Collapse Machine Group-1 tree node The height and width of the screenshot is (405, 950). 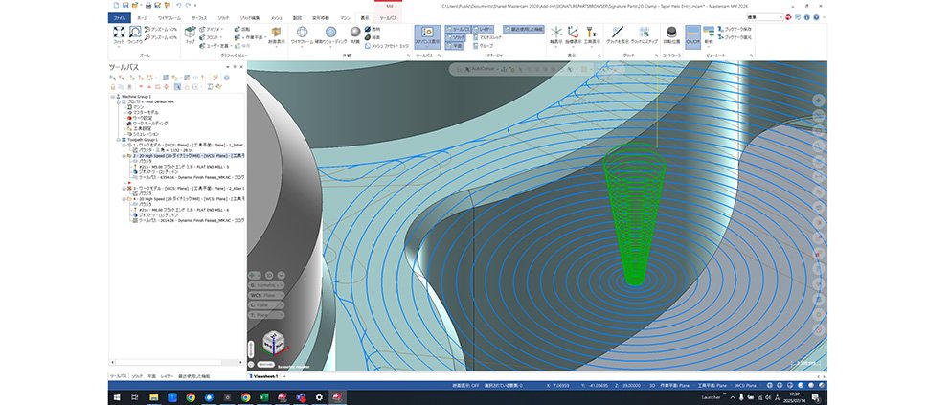point(113,97)
